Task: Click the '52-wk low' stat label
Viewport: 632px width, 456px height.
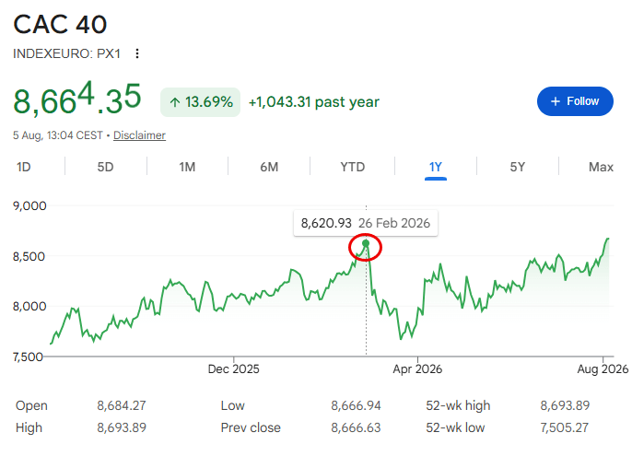Action: pos(455,427)
